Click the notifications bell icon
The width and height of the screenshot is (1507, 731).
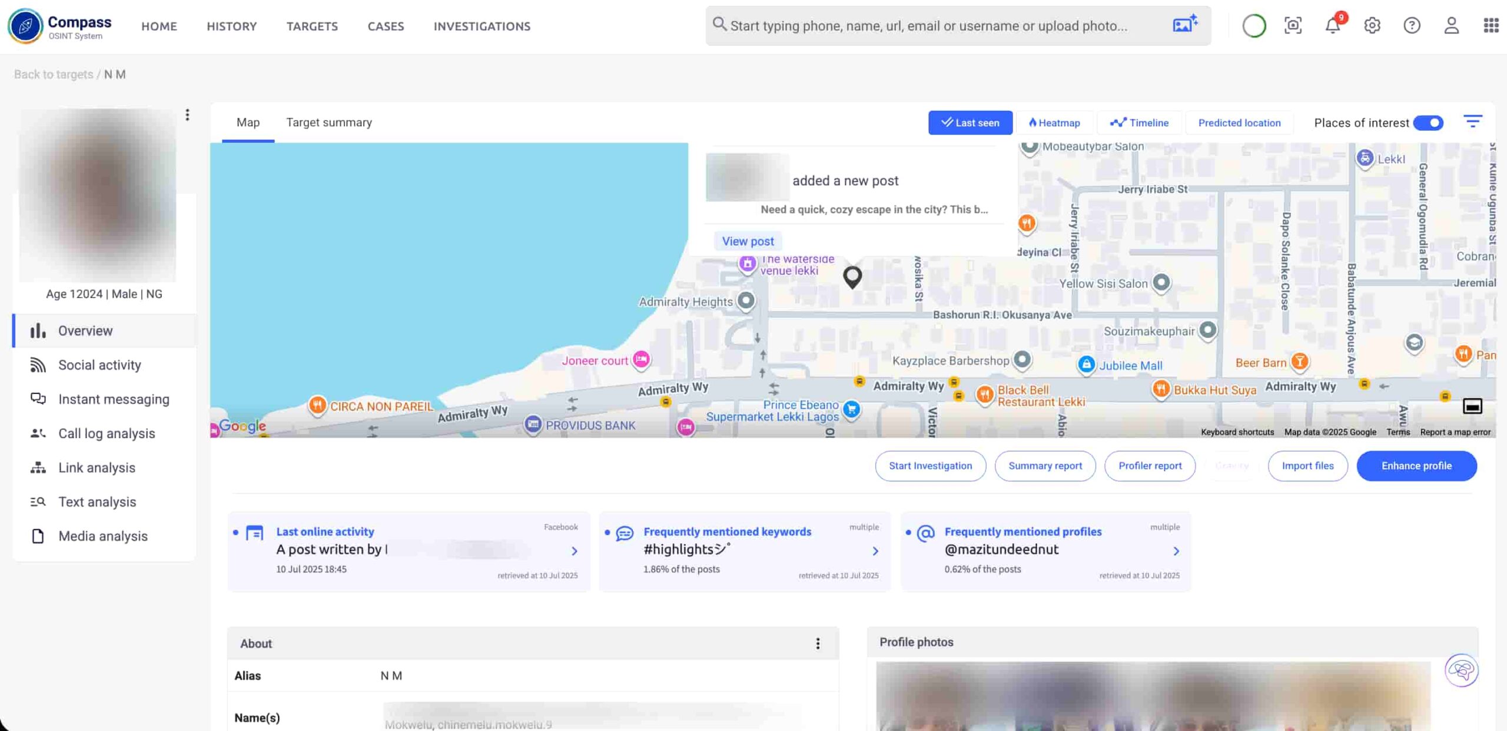coord(1332,25)
